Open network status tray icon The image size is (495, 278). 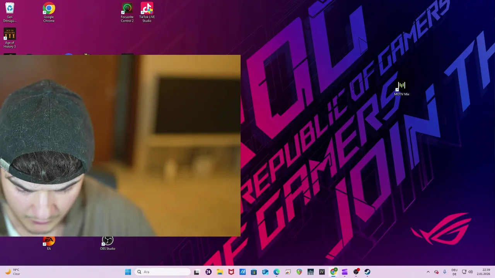point(464,272)
